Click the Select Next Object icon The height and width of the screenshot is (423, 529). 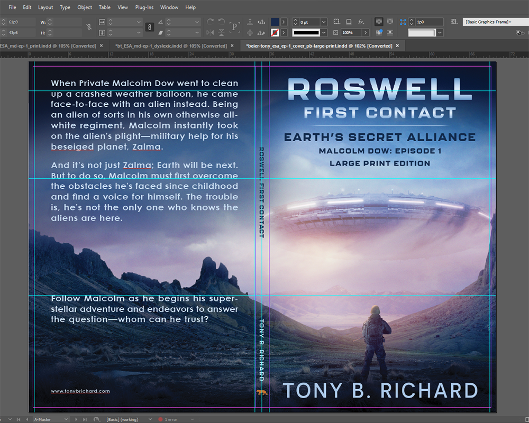(261, 33)
